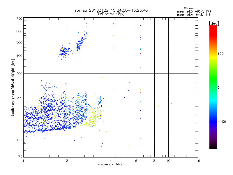
Task: Click the x-axis '4' tick label
Action: tap(111, 161)
